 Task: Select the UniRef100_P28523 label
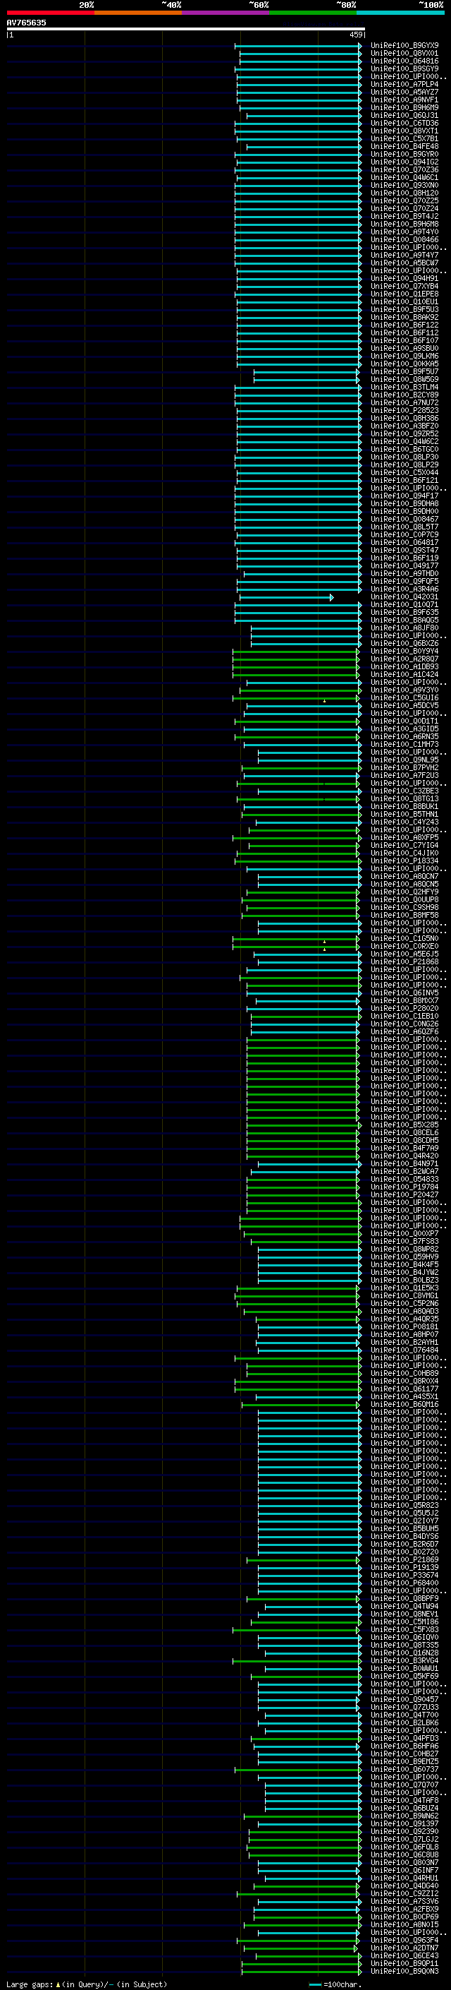pos(404,410)
